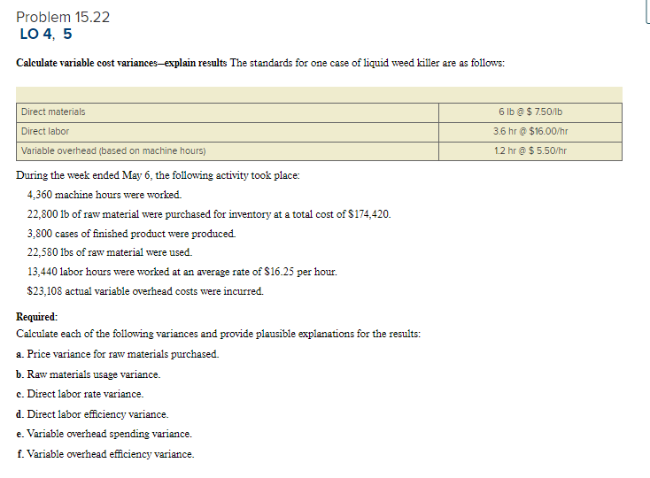Screen dimensions: 650x478
Task: Select the 'Direct materials' table cell
Action: (228, 112)
